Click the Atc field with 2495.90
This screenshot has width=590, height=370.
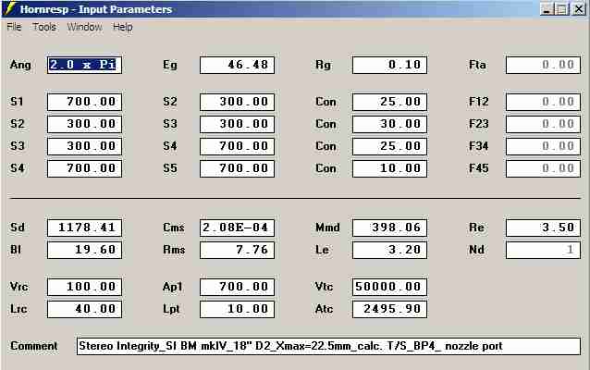point(389,309)
